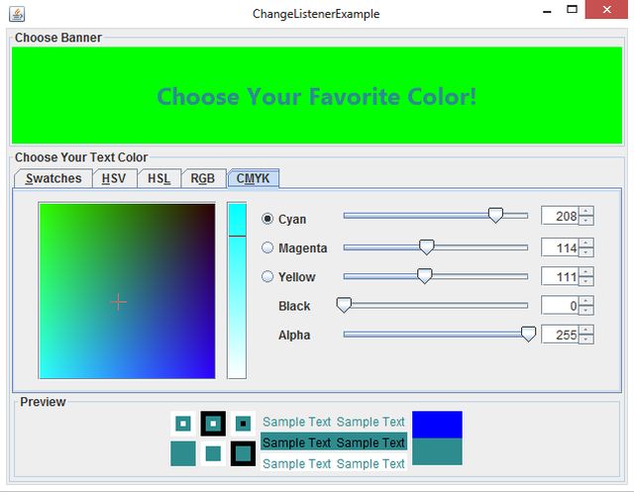Click the black-bordered teal square preview, top row
Image resolution: width=634 pixels, height=492 pixels.
point(213,424)
